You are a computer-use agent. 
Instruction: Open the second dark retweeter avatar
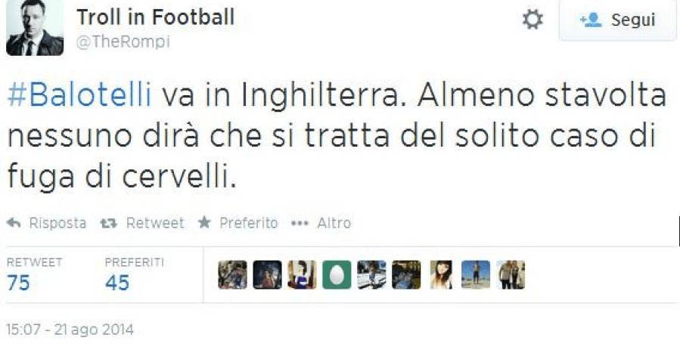[x=267, y=275]
